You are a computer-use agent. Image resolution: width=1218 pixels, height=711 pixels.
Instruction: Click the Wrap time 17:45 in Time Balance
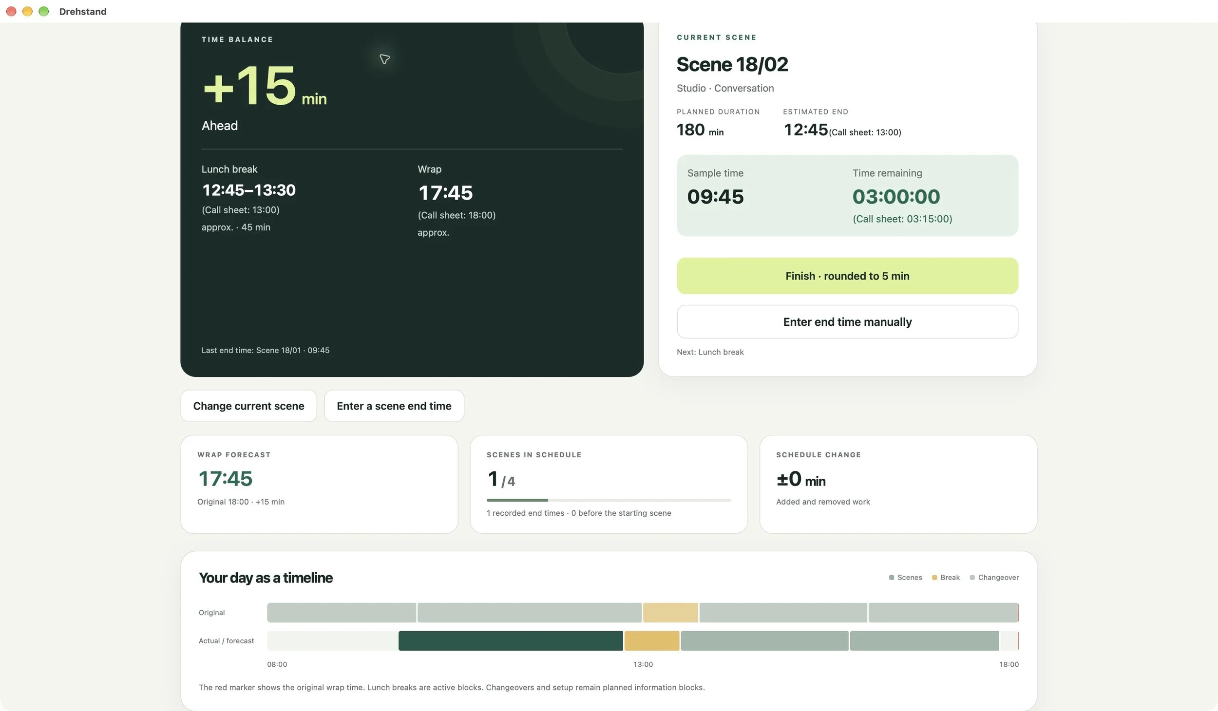[x=445, y=193]
